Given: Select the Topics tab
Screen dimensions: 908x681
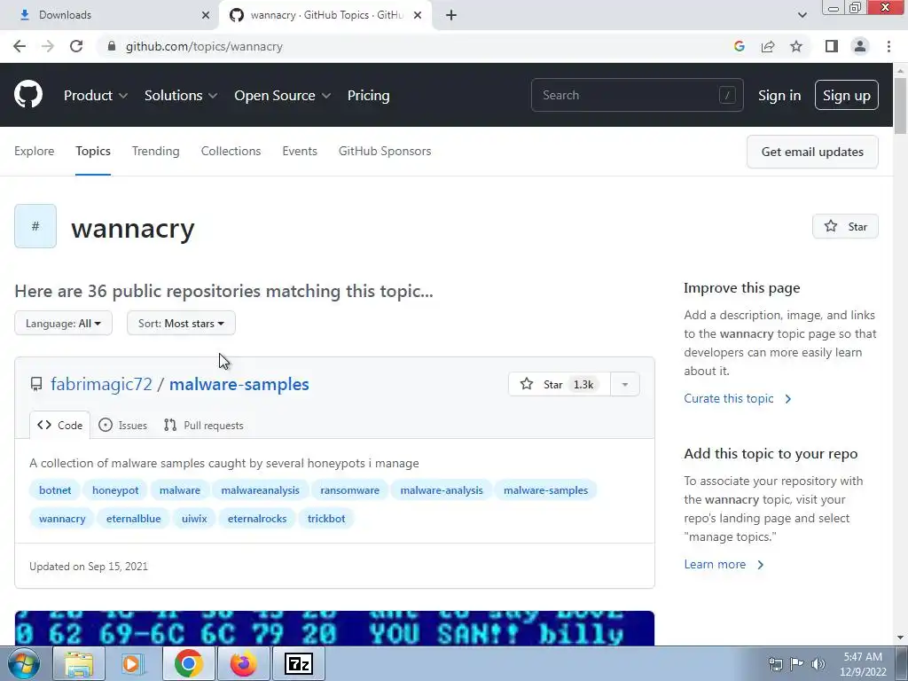Looking at the screenshot, I should click(92, 151).
